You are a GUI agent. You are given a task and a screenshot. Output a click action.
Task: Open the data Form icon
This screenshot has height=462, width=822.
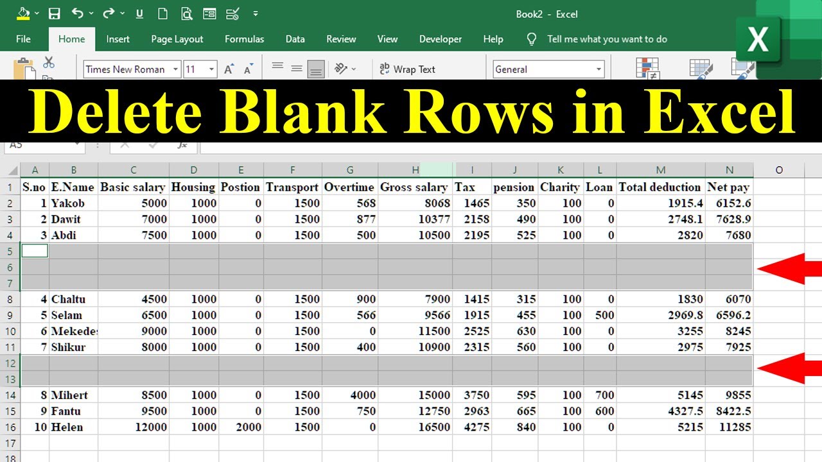pyautogui.click(x=209, y=13)
